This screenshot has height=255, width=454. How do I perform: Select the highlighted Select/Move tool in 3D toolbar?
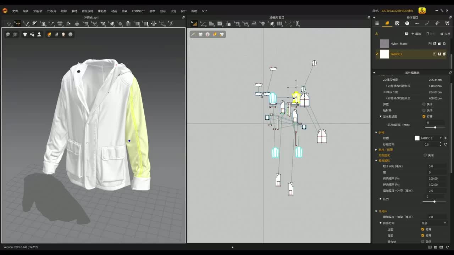(x=17, y=24)
